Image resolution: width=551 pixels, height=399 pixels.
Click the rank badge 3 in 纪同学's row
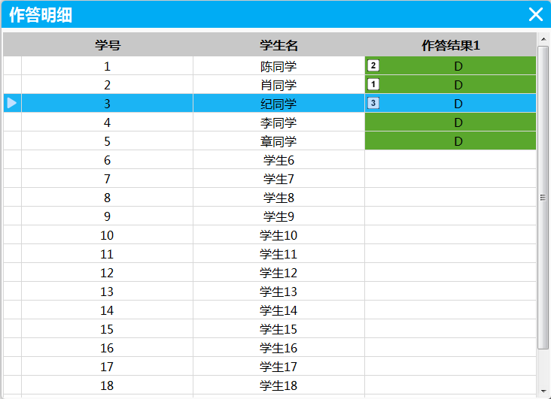tap(373, 103)
